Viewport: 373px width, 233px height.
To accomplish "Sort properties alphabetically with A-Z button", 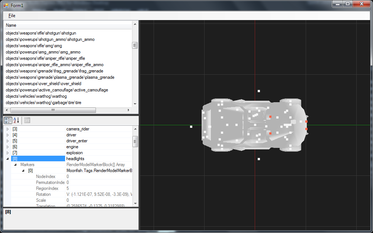I will pyautogui.click(x=16, y=120).
